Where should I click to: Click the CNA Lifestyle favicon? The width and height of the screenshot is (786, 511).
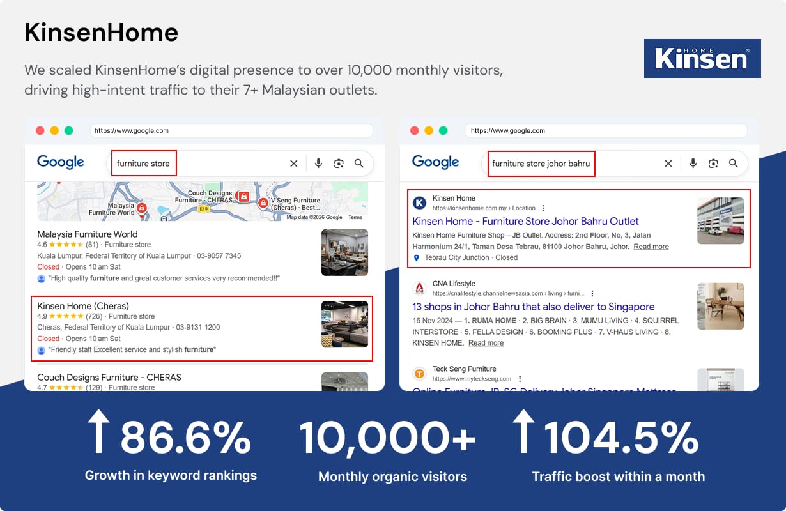[x=420, y=288]
